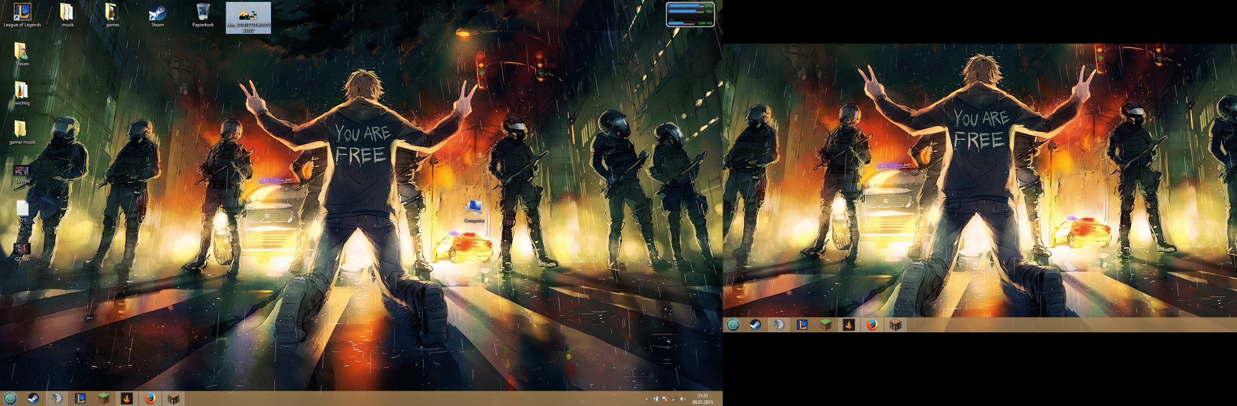Launch Steam from the main taskbar with clock

tap(33, 399)
